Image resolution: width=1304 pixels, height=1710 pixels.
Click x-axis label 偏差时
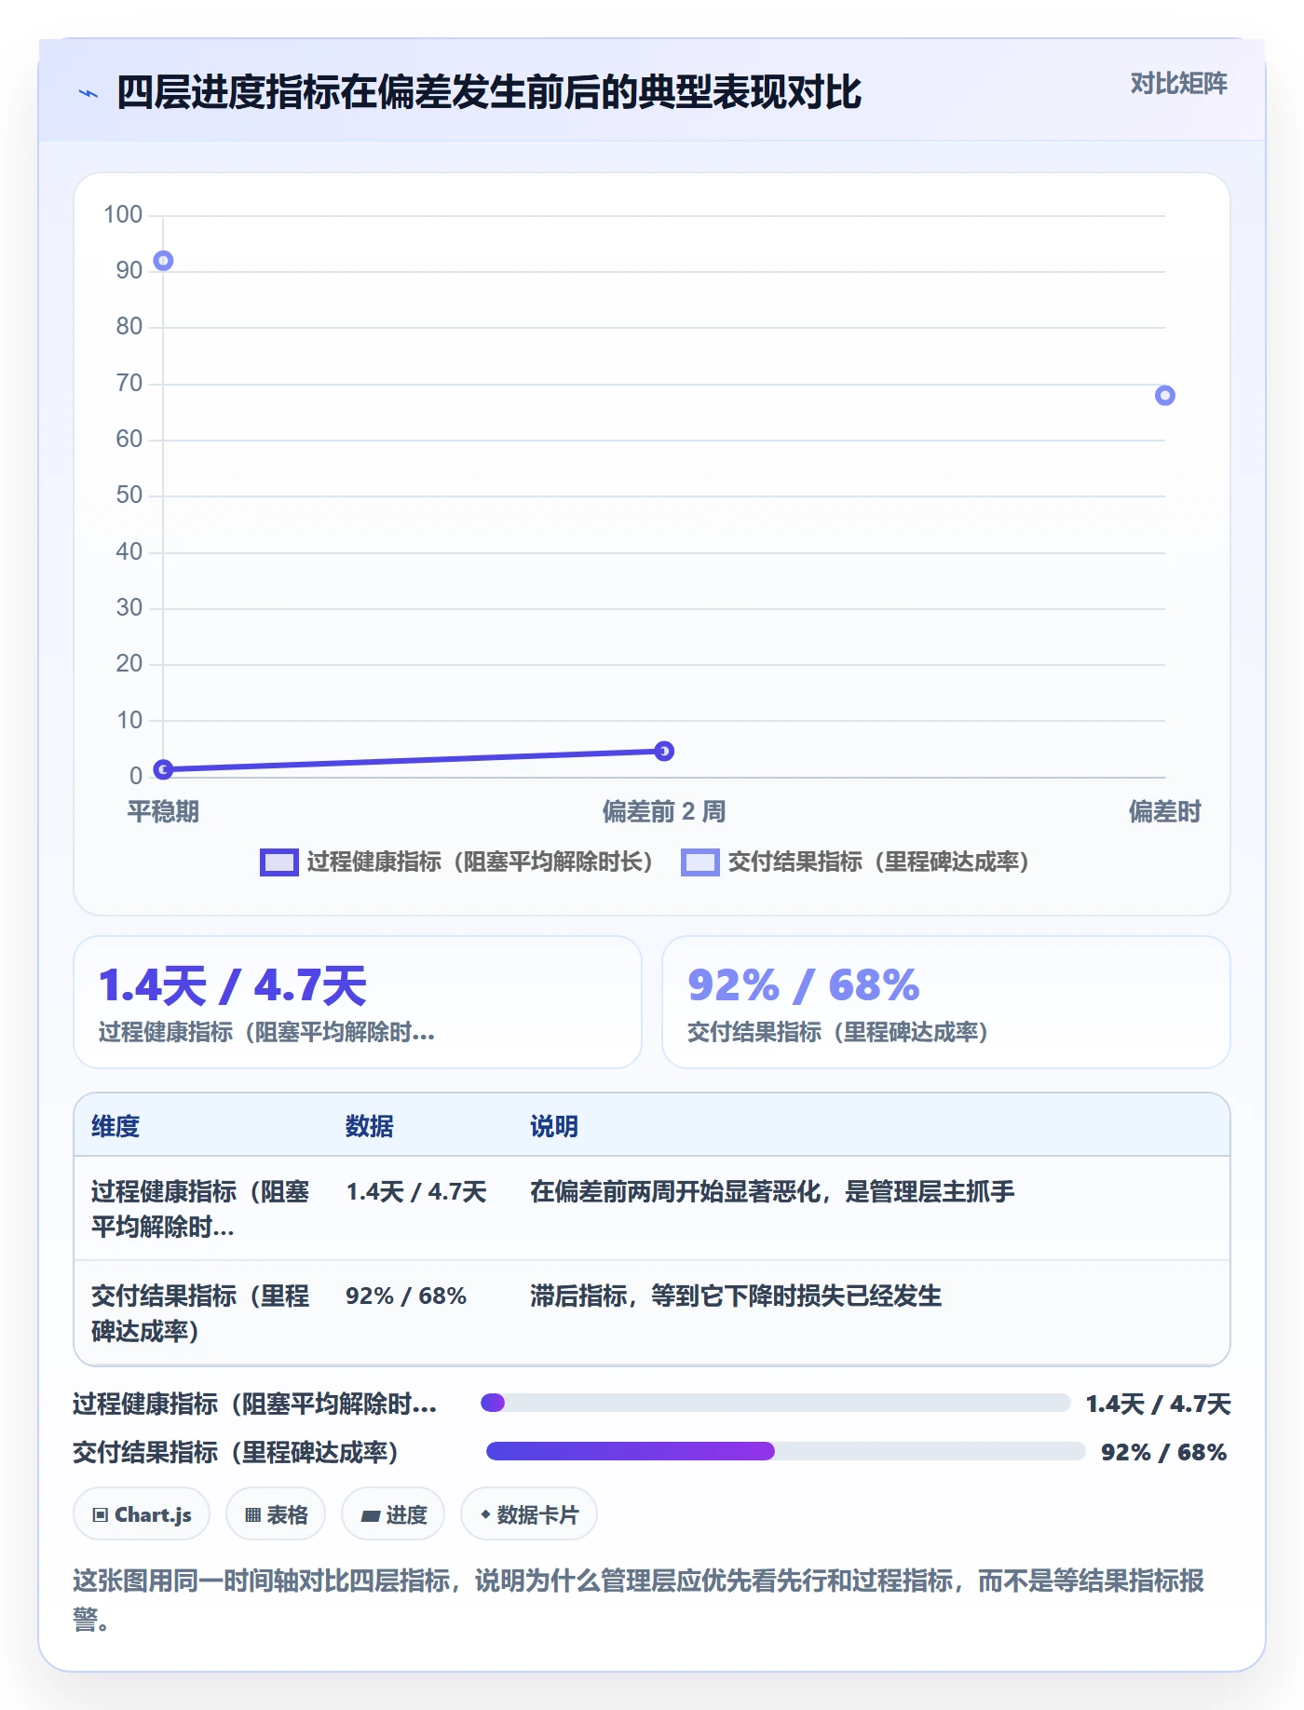1164,812
